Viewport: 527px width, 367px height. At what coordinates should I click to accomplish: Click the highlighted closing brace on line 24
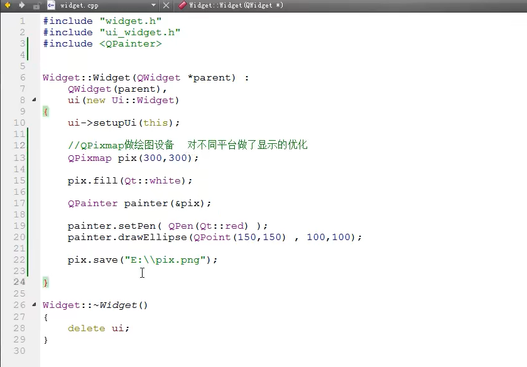(x=46, y=282)
